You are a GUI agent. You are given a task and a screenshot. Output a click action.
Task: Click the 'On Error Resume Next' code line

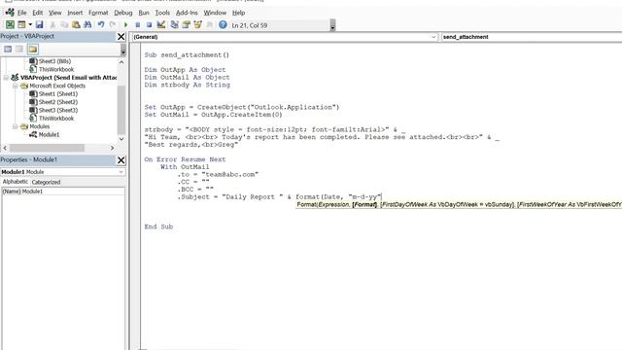(x=185, y=159)
